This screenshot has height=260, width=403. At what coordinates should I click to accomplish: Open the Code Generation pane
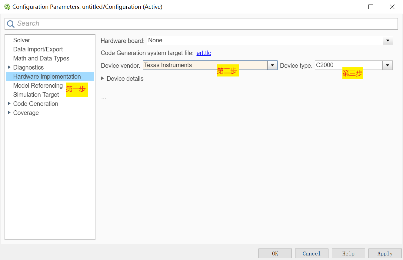click(36, 104)
